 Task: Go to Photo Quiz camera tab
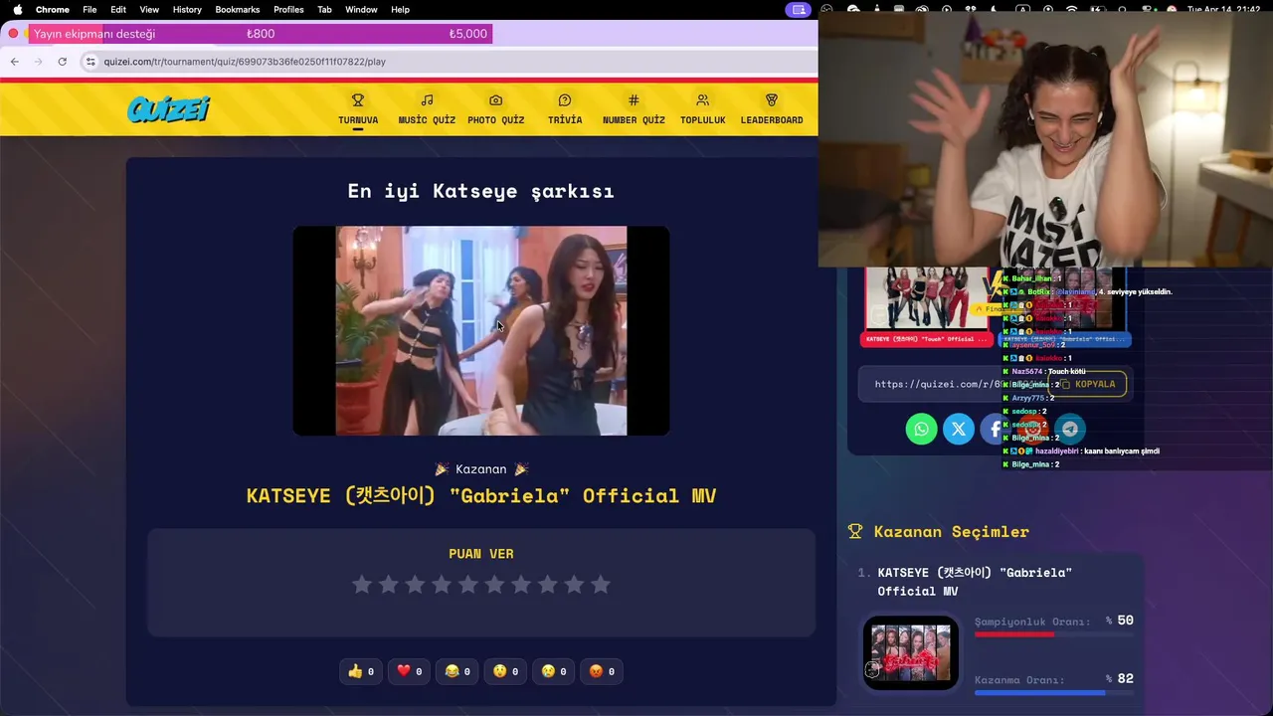click(495, 109)
